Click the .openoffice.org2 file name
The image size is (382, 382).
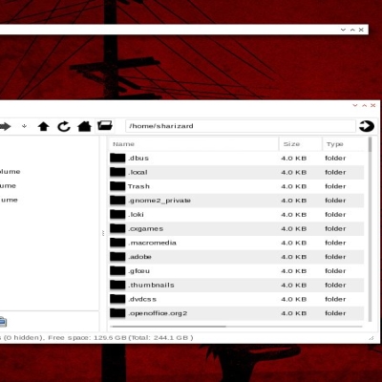click(x=158, y=313)
